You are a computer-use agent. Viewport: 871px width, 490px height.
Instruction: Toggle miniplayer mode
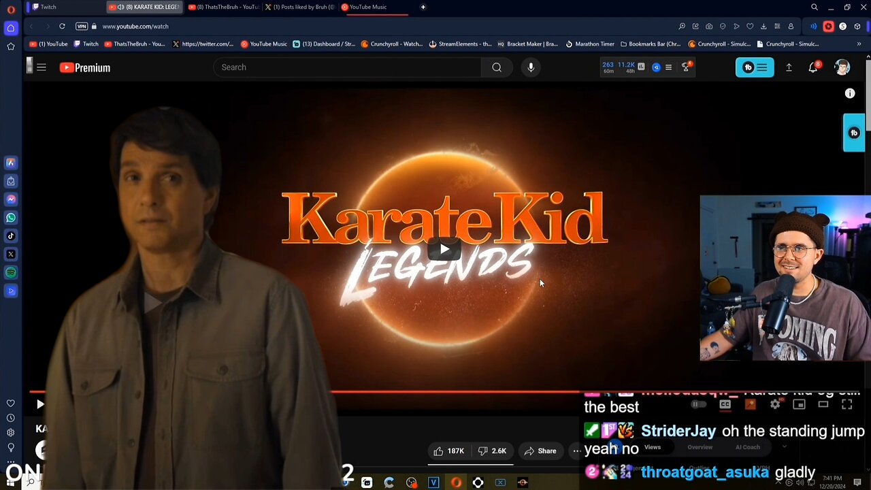[799, 404]
